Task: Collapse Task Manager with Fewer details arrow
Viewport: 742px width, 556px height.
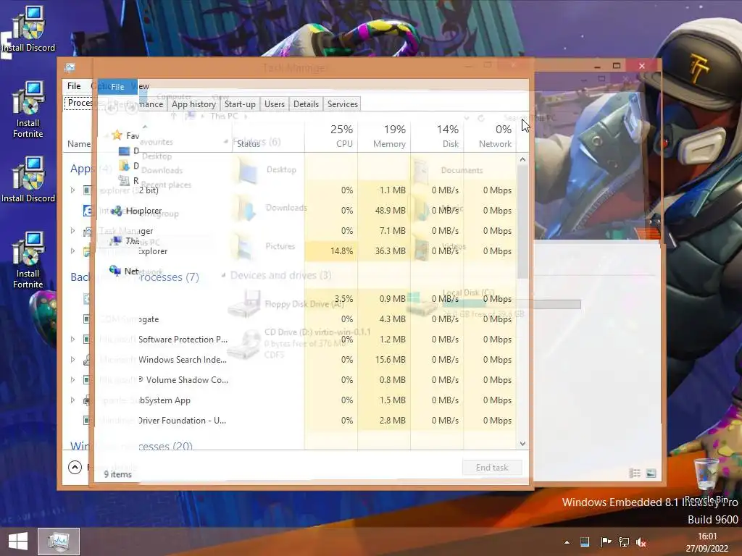Action: click(x=75, y=467)
